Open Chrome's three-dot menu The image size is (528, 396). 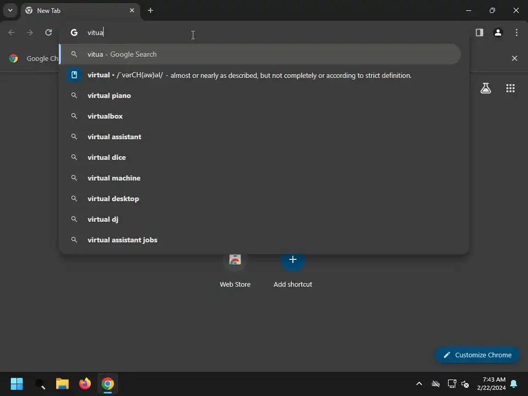[x=517, y=32]
